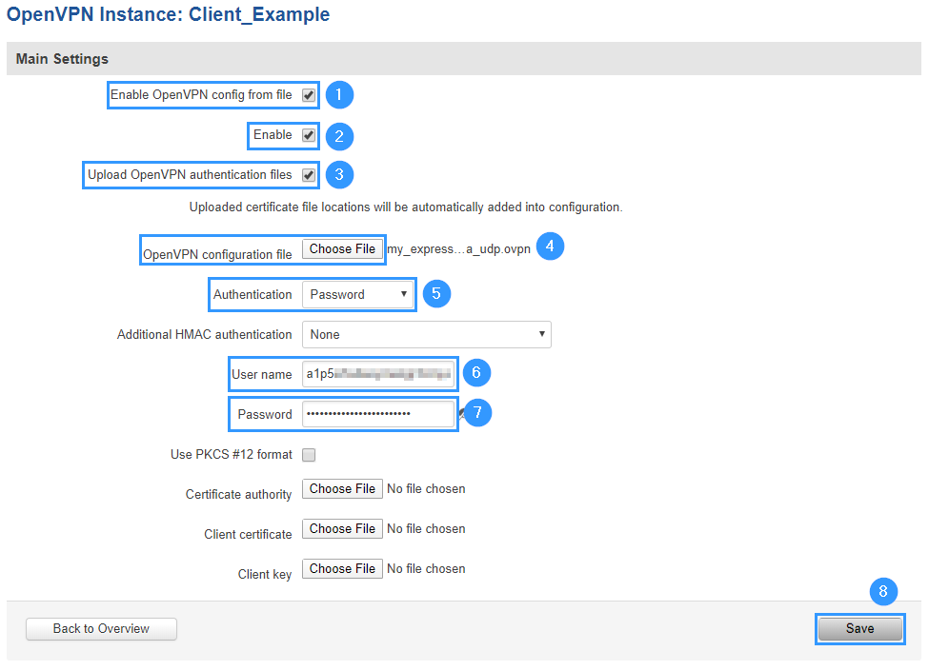
Task: Click the step 7 badge beside Password
Action: point(477,413)
